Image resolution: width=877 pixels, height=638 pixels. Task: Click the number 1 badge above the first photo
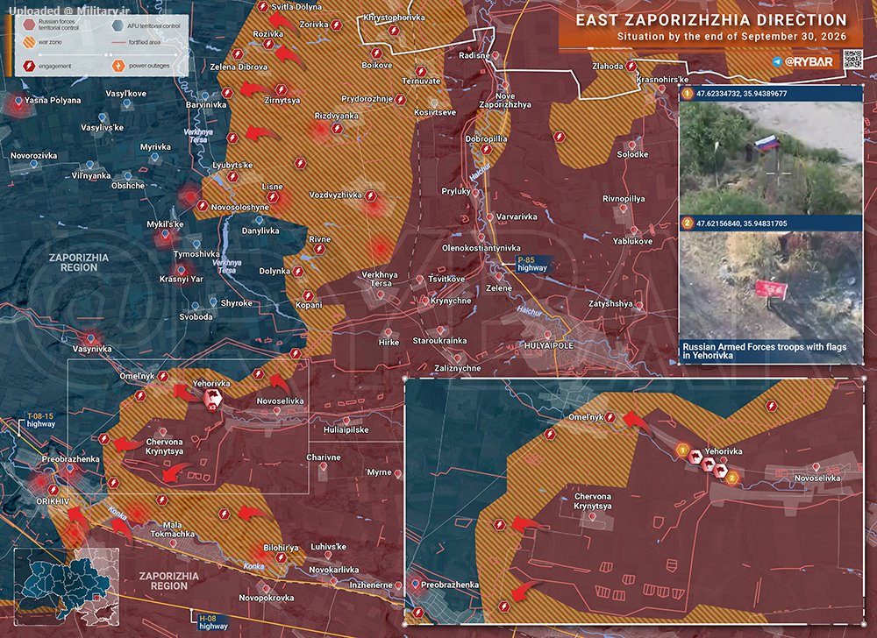tap(688, 93)
